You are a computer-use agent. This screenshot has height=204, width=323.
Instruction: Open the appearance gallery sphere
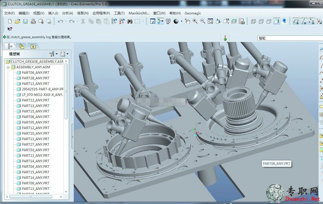point(176,21)
